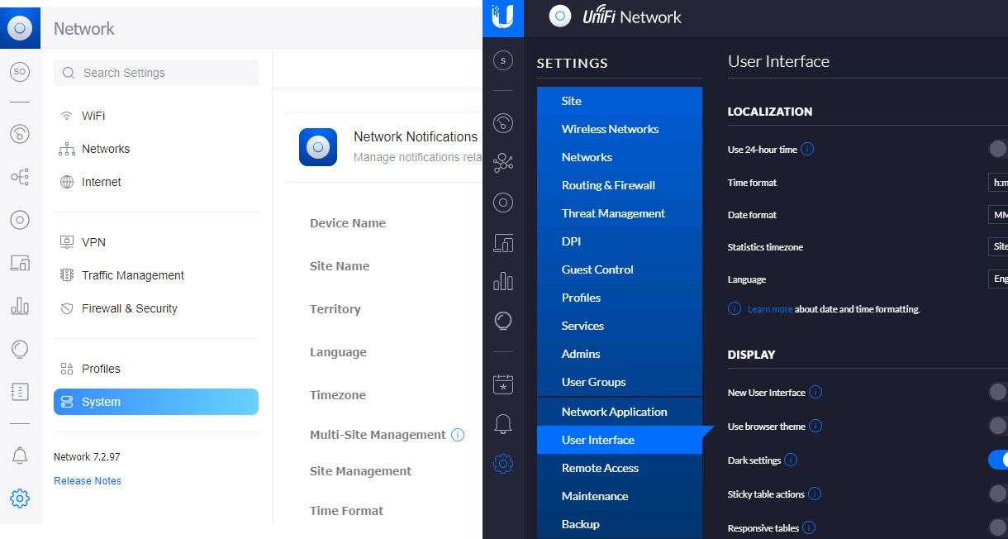The image size is (1008, 539).
Task: Click info icon left of Learn more
Action: (735, 308)
